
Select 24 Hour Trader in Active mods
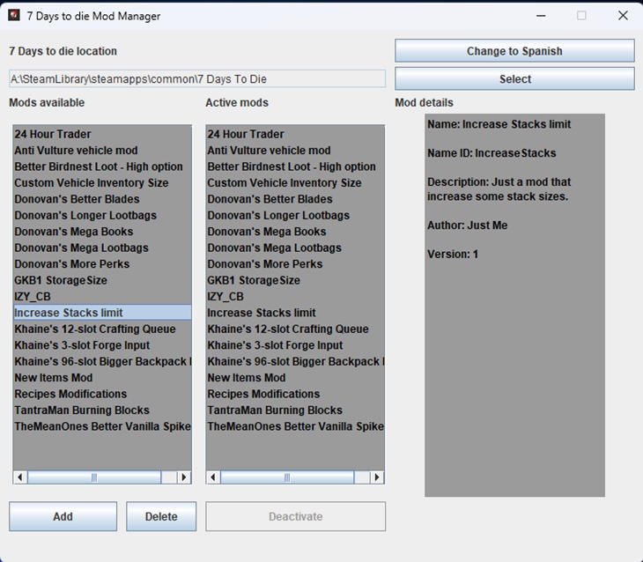[x=295, y=134]
